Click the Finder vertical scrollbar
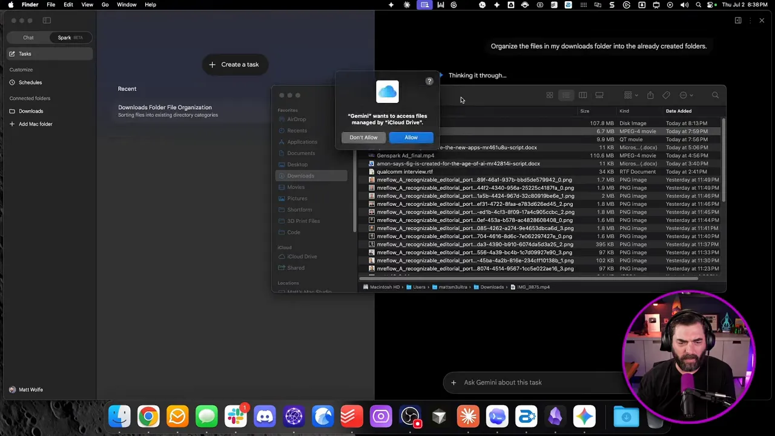Image resolution: width=775 pixels, height=436 pixels. pos(723,160)
